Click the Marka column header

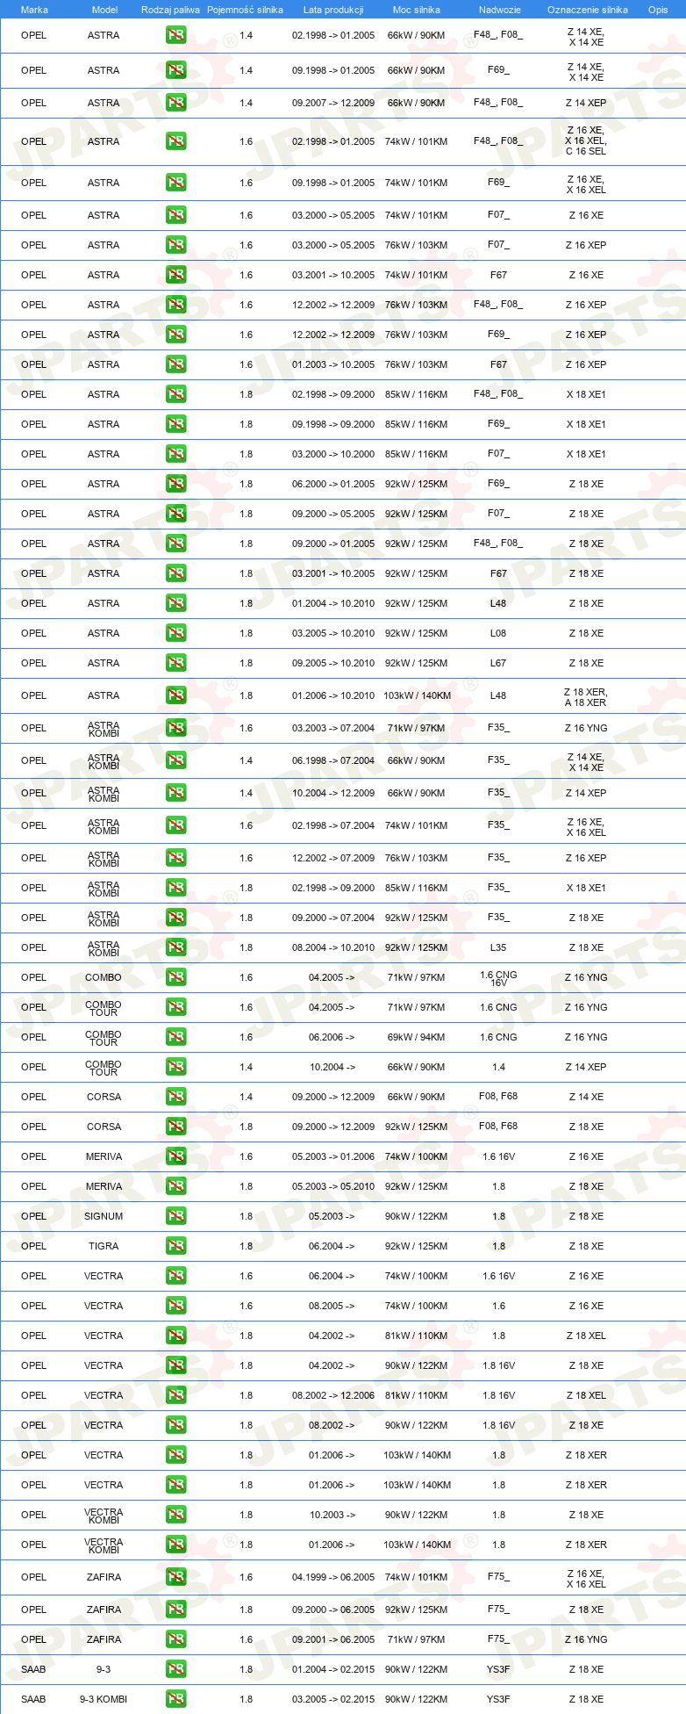34,10
